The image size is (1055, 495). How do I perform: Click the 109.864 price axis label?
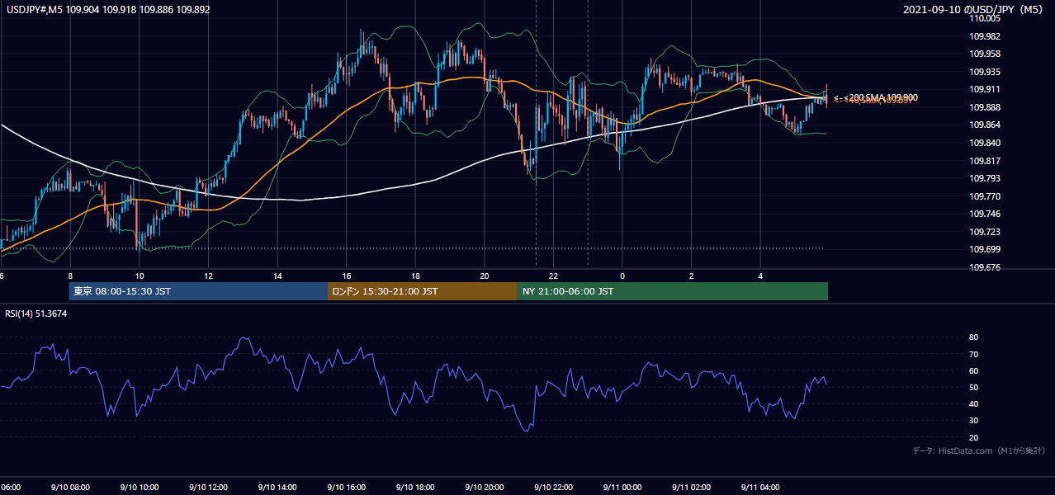click(x=985, y=125)
